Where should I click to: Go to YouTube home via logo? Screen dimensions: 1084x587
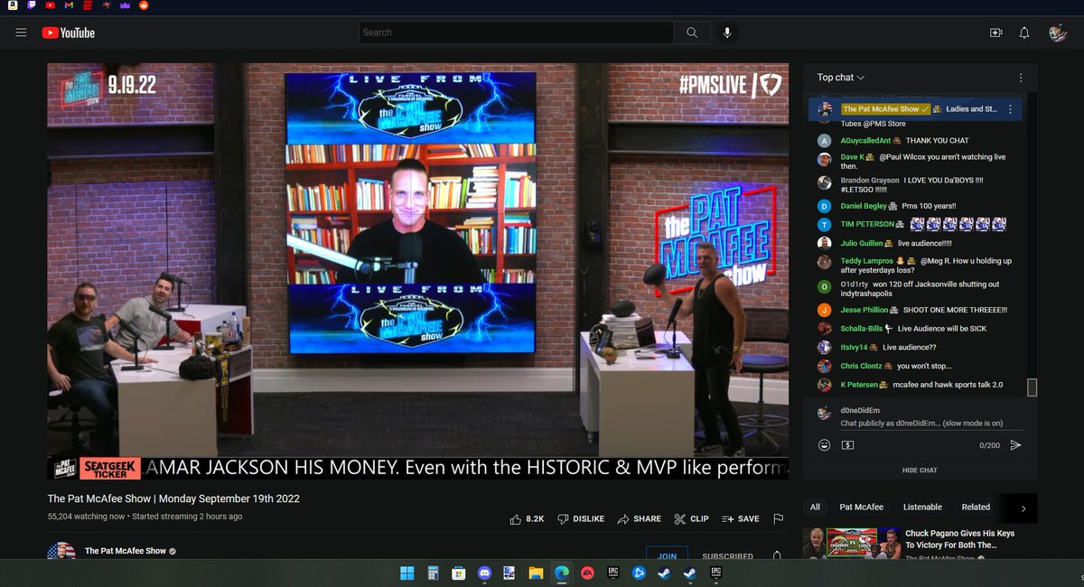[68, 33]
